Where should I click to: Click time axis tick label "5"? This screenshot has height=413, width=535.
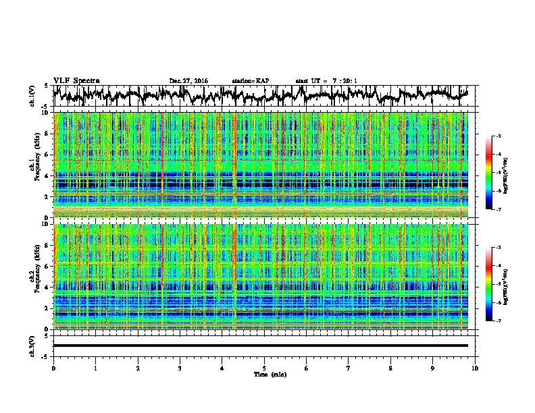[264, 368]
